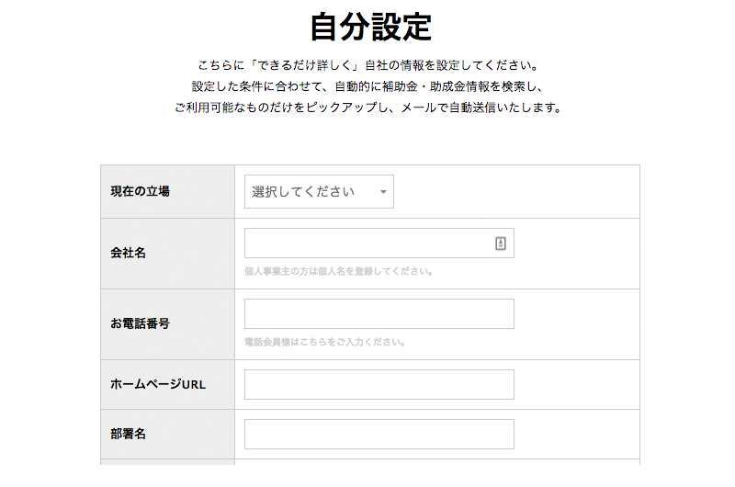Focus the お電話番号 input field
Screen dimensions: 735x487
(379, 313)
